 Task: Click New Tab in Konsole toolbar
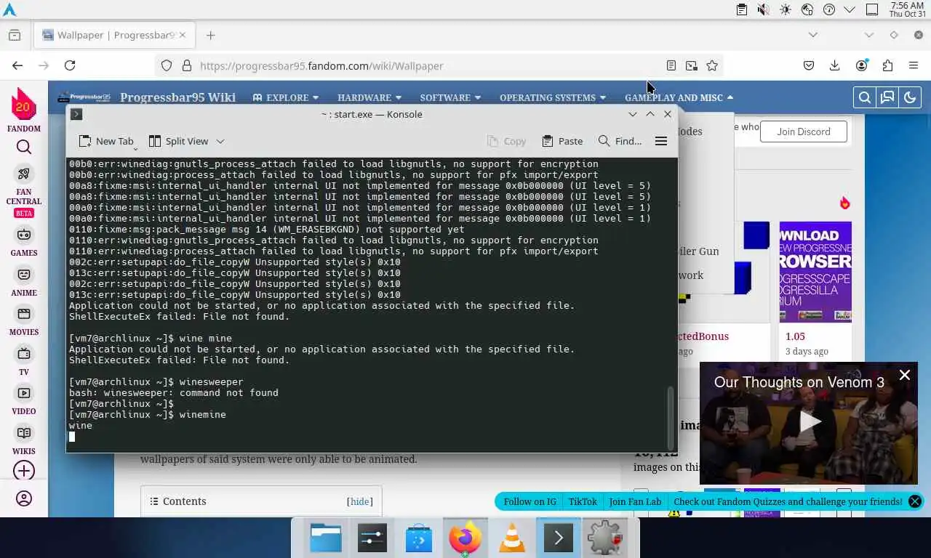click(106, 141)
